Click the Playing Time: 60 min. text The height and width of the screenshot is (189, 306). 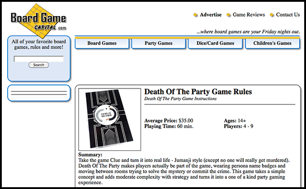click(x=169, y=126)
